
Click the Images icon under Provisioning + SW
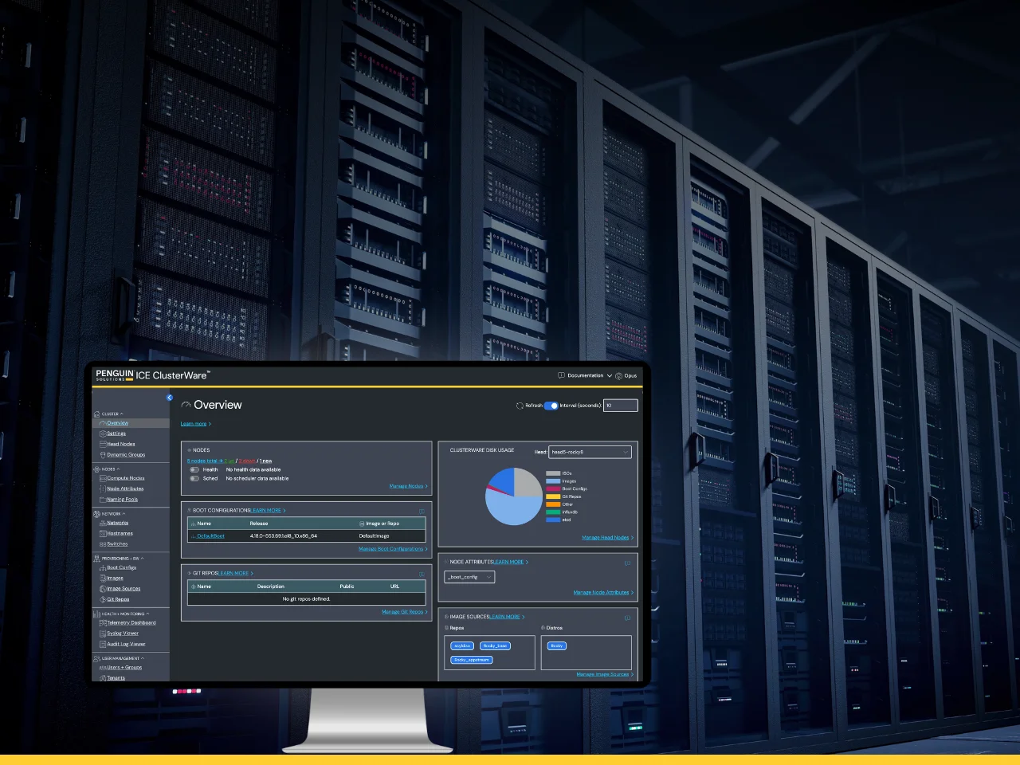pyautogui.click(x=103, y=578)
